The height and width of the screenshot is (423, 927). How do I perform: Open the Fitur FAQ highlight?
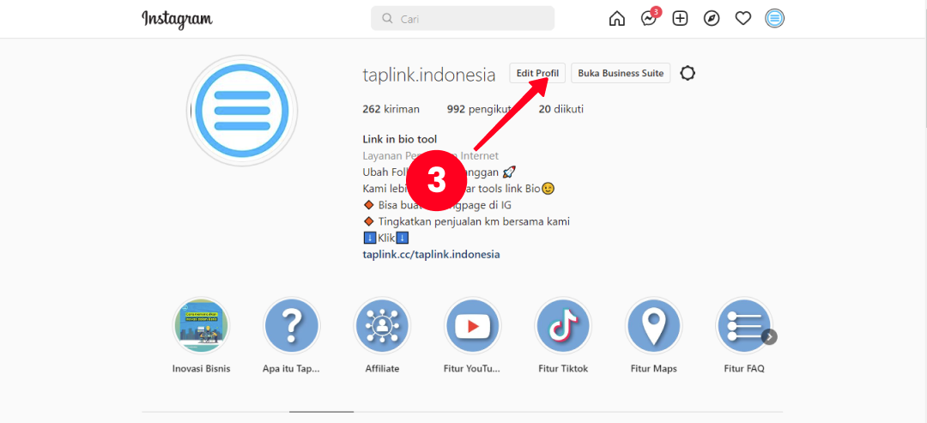click(743, 325)
